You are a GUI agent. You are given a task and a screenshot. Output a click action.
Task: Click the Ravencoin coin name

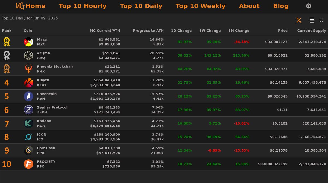tap(47, 94)
